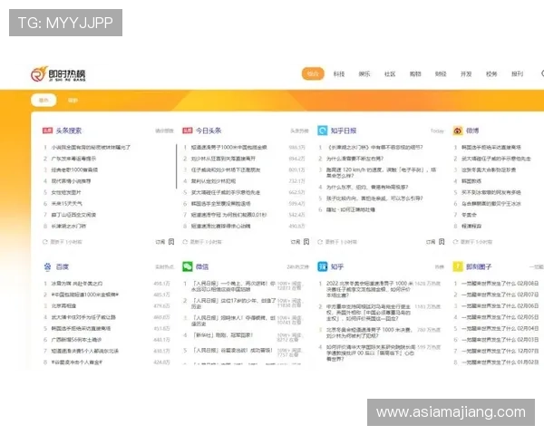Click the bookmark icon under 今日头条 card
The width and height of the screenshot is (544, 435).
[x=306, y=242]
